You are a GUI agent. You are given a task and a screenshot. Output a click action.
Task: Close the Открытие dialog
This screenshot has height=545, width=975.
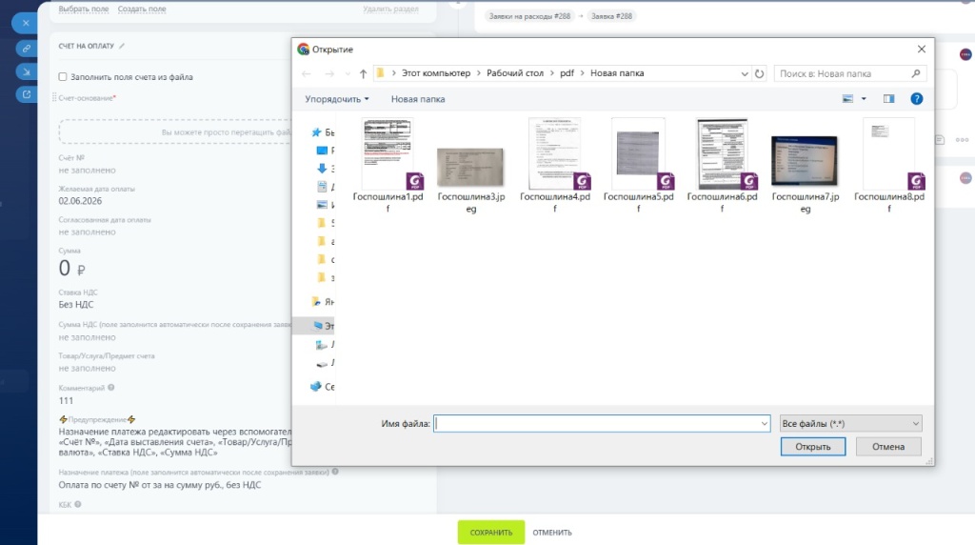(x=922, y=50)
